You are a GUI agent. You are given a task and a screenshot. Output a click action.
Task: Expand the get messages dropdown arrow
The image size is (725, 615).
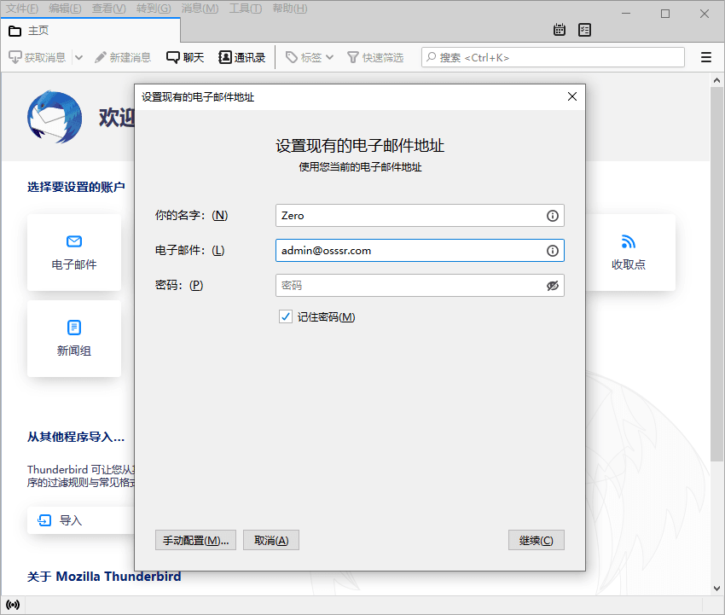(79, 58)
